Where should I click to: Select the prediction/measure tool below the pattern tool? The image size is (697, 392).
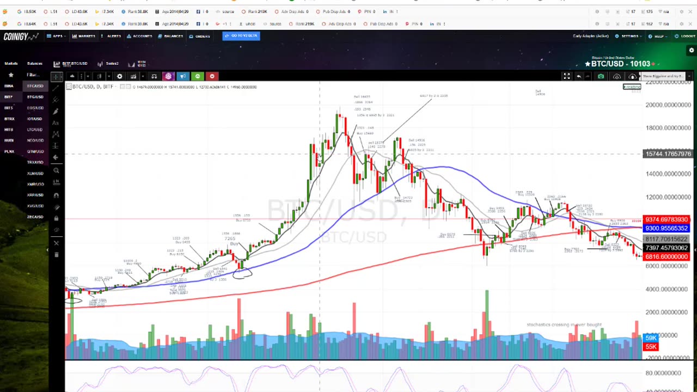[x=56, y=145]
